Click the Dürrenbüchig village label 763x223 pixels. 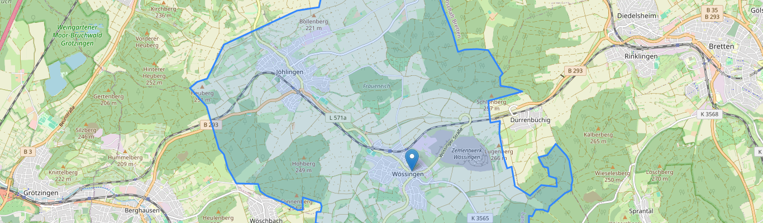[531, 120]
